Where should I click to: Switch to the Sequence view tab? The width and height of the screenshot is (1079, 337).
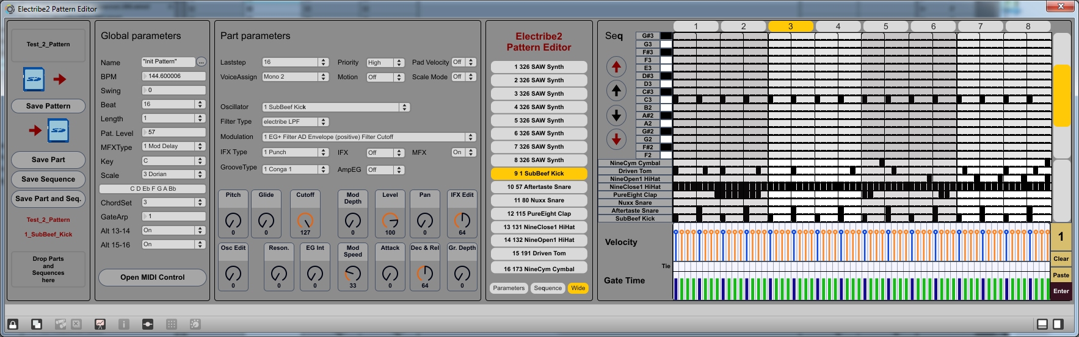[547, 288]
